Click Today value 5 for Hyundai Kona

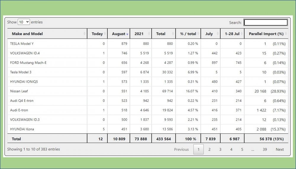pyautogui.click(x=104, y=129)
